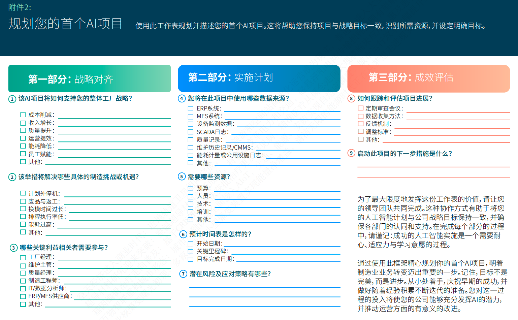This screenshot has height=320, width=518.
Task: Check the SCADA日志 checkbox
Action: point(191,132)
